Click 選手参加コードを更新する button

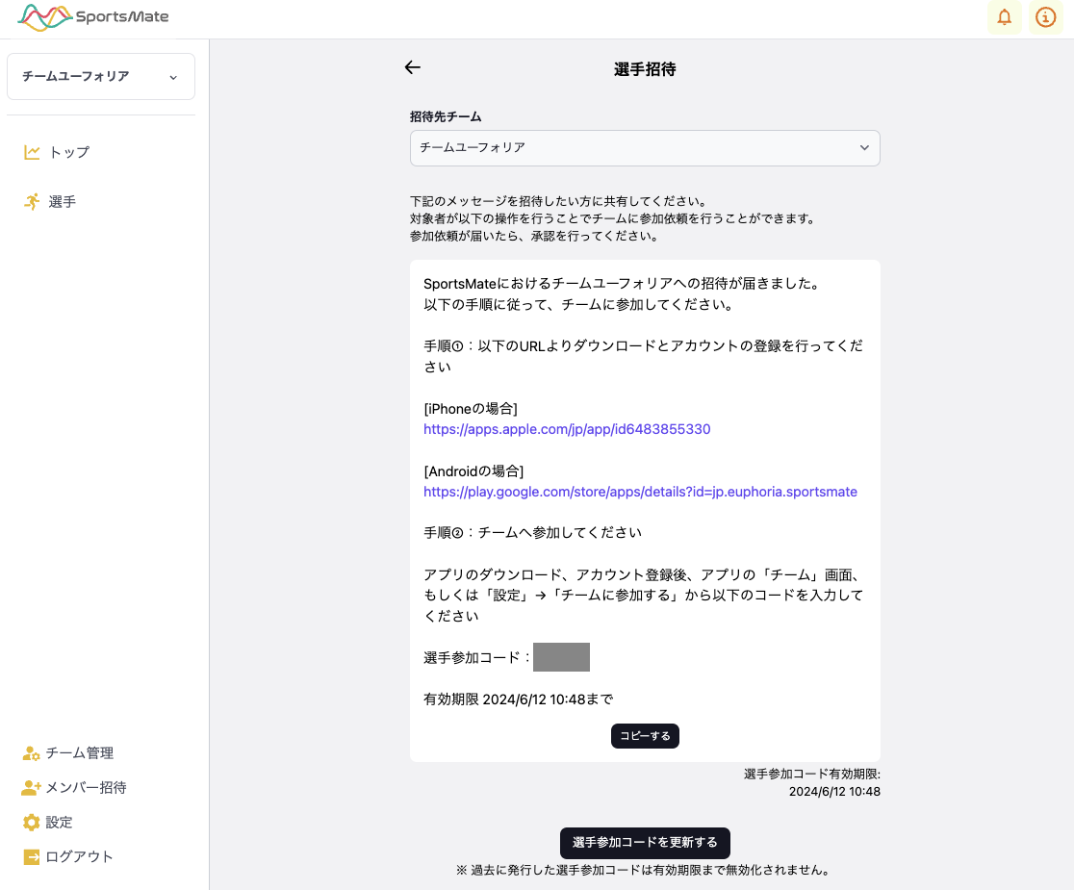click(645, 843)
